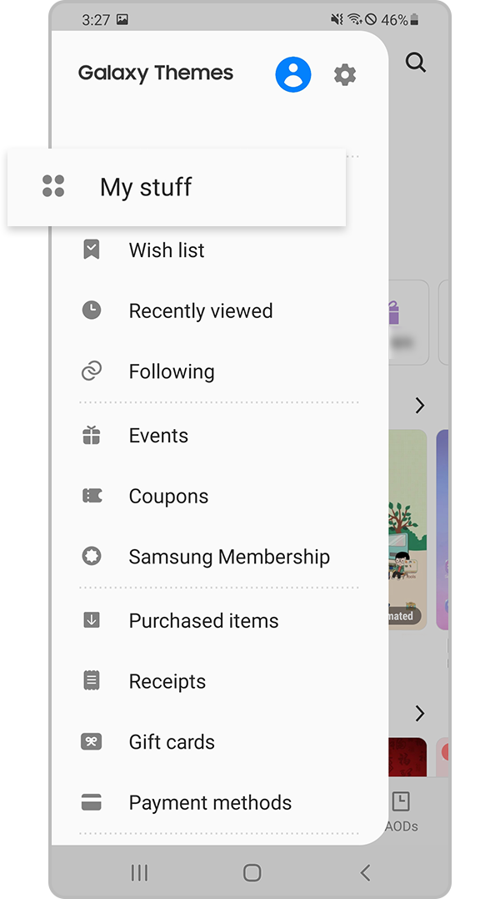
Task: Open Payment methods
Action: point(210,802)
